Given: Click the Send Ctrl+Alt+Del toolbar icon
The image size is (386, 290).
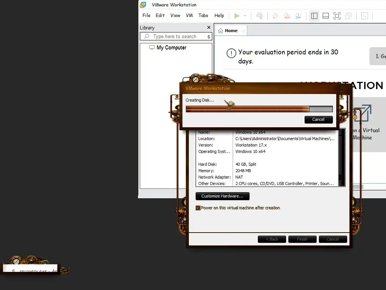Looking at the screenshot, I should (259, 16).
